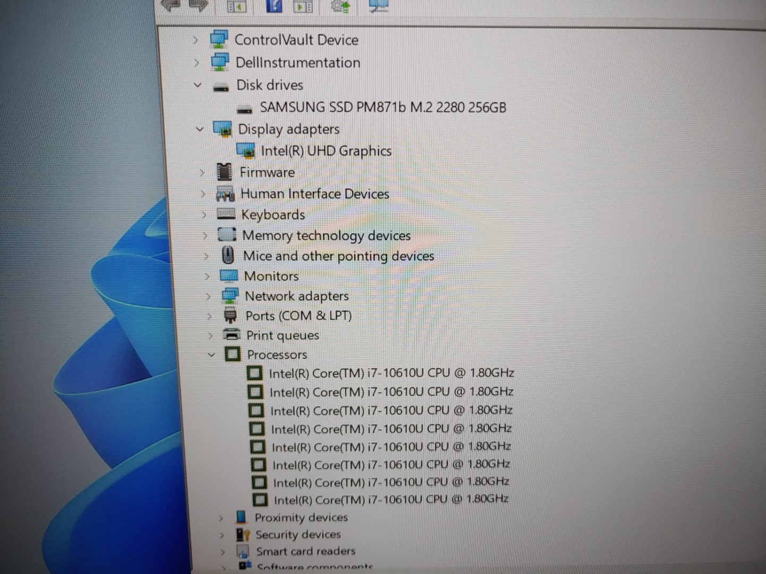
Task: Click the Human Interface Devices icon
Action: point(226,194)
